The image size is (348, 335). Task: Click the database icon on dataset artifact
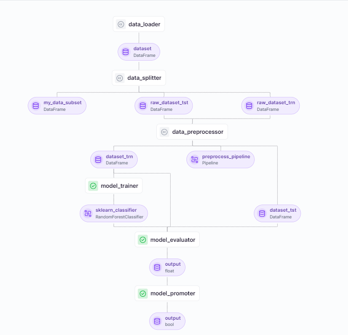pos(126,52)
